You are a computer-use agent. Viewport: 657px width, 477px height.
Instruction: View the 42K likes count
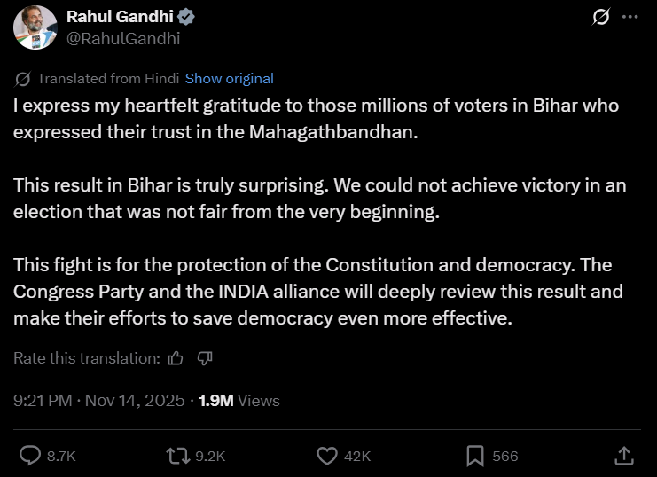(356, 456)
